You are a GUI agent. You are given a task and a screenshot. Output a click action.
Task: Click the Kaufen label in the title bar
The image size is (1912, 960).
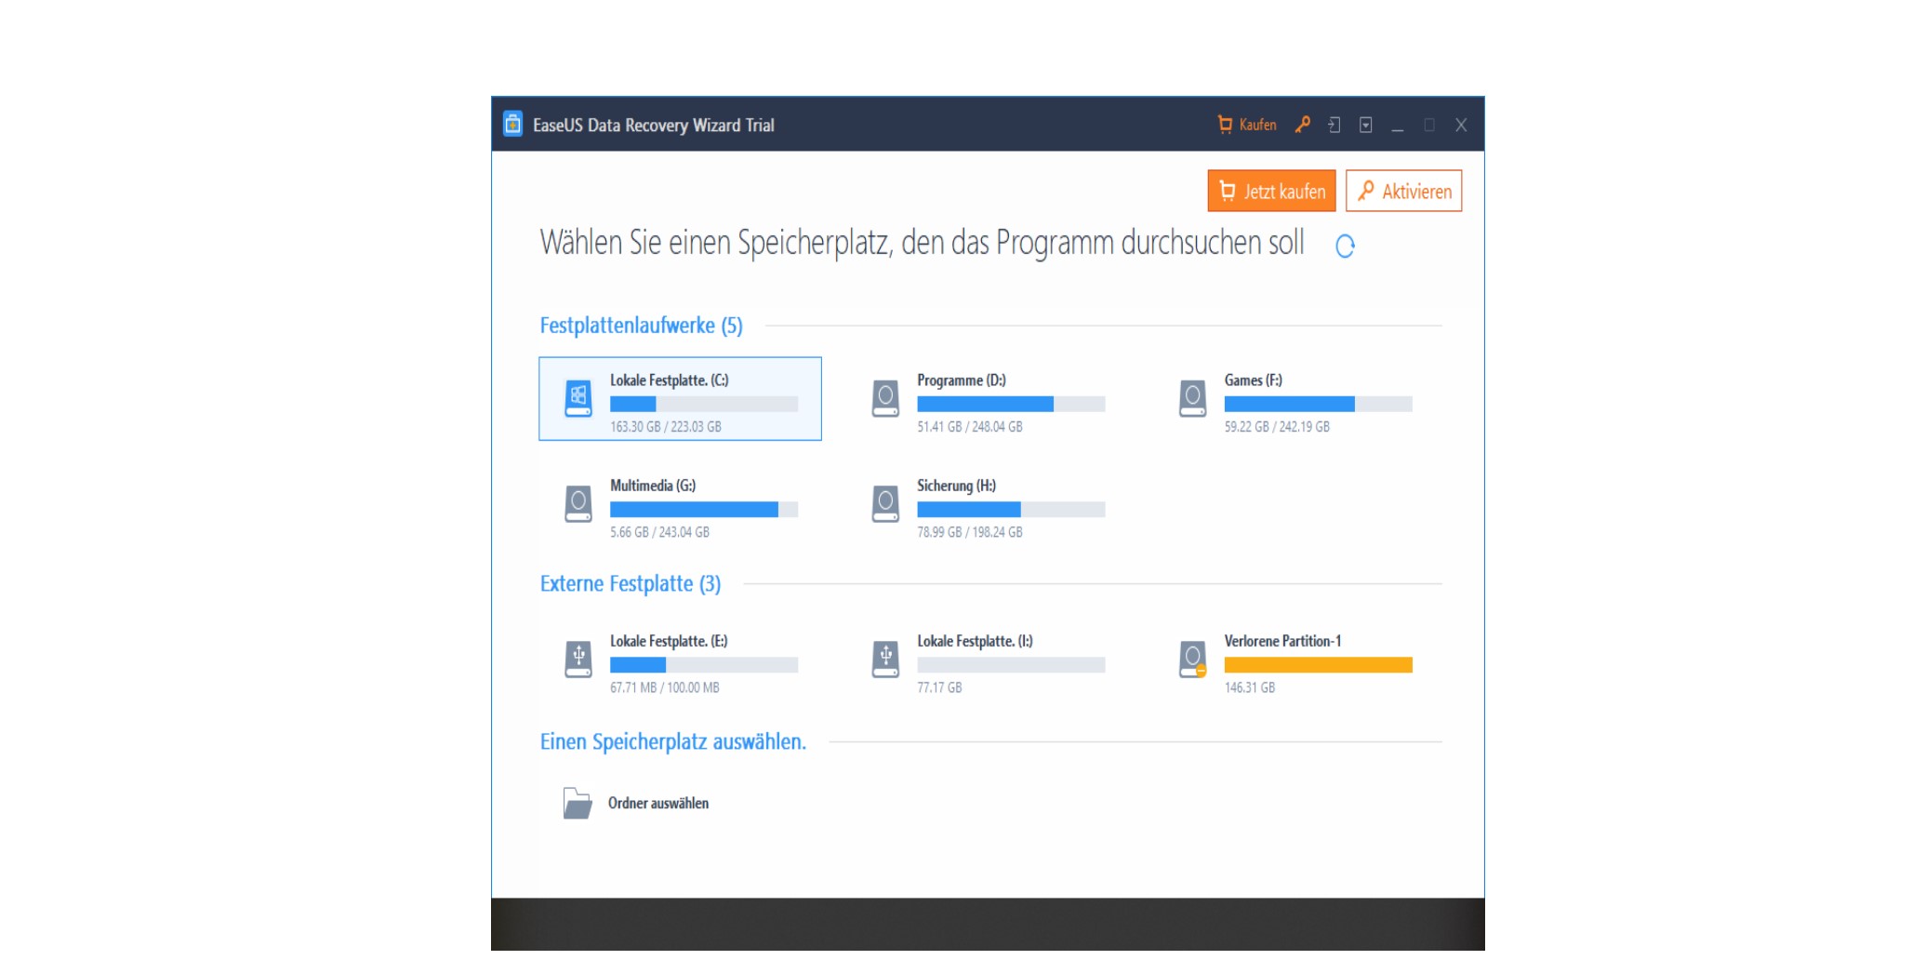pyautogui.click(x=1257, y=125)
